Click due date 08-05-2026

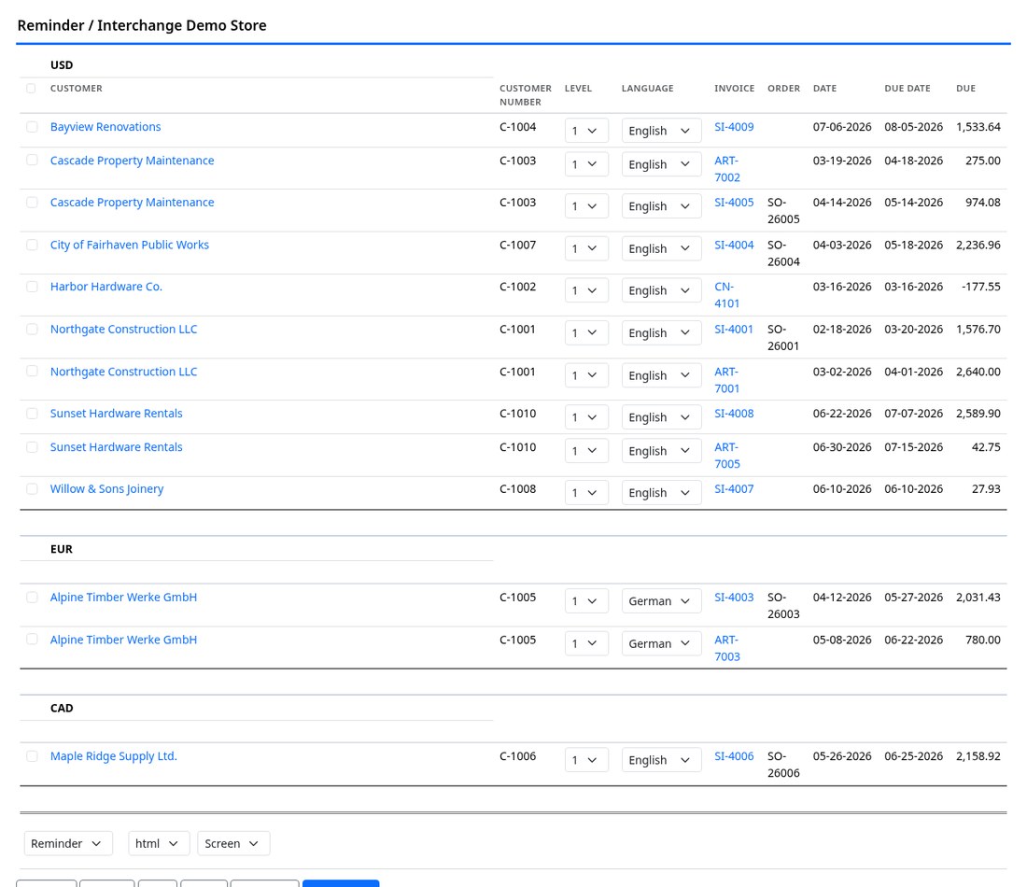(913, 127)
